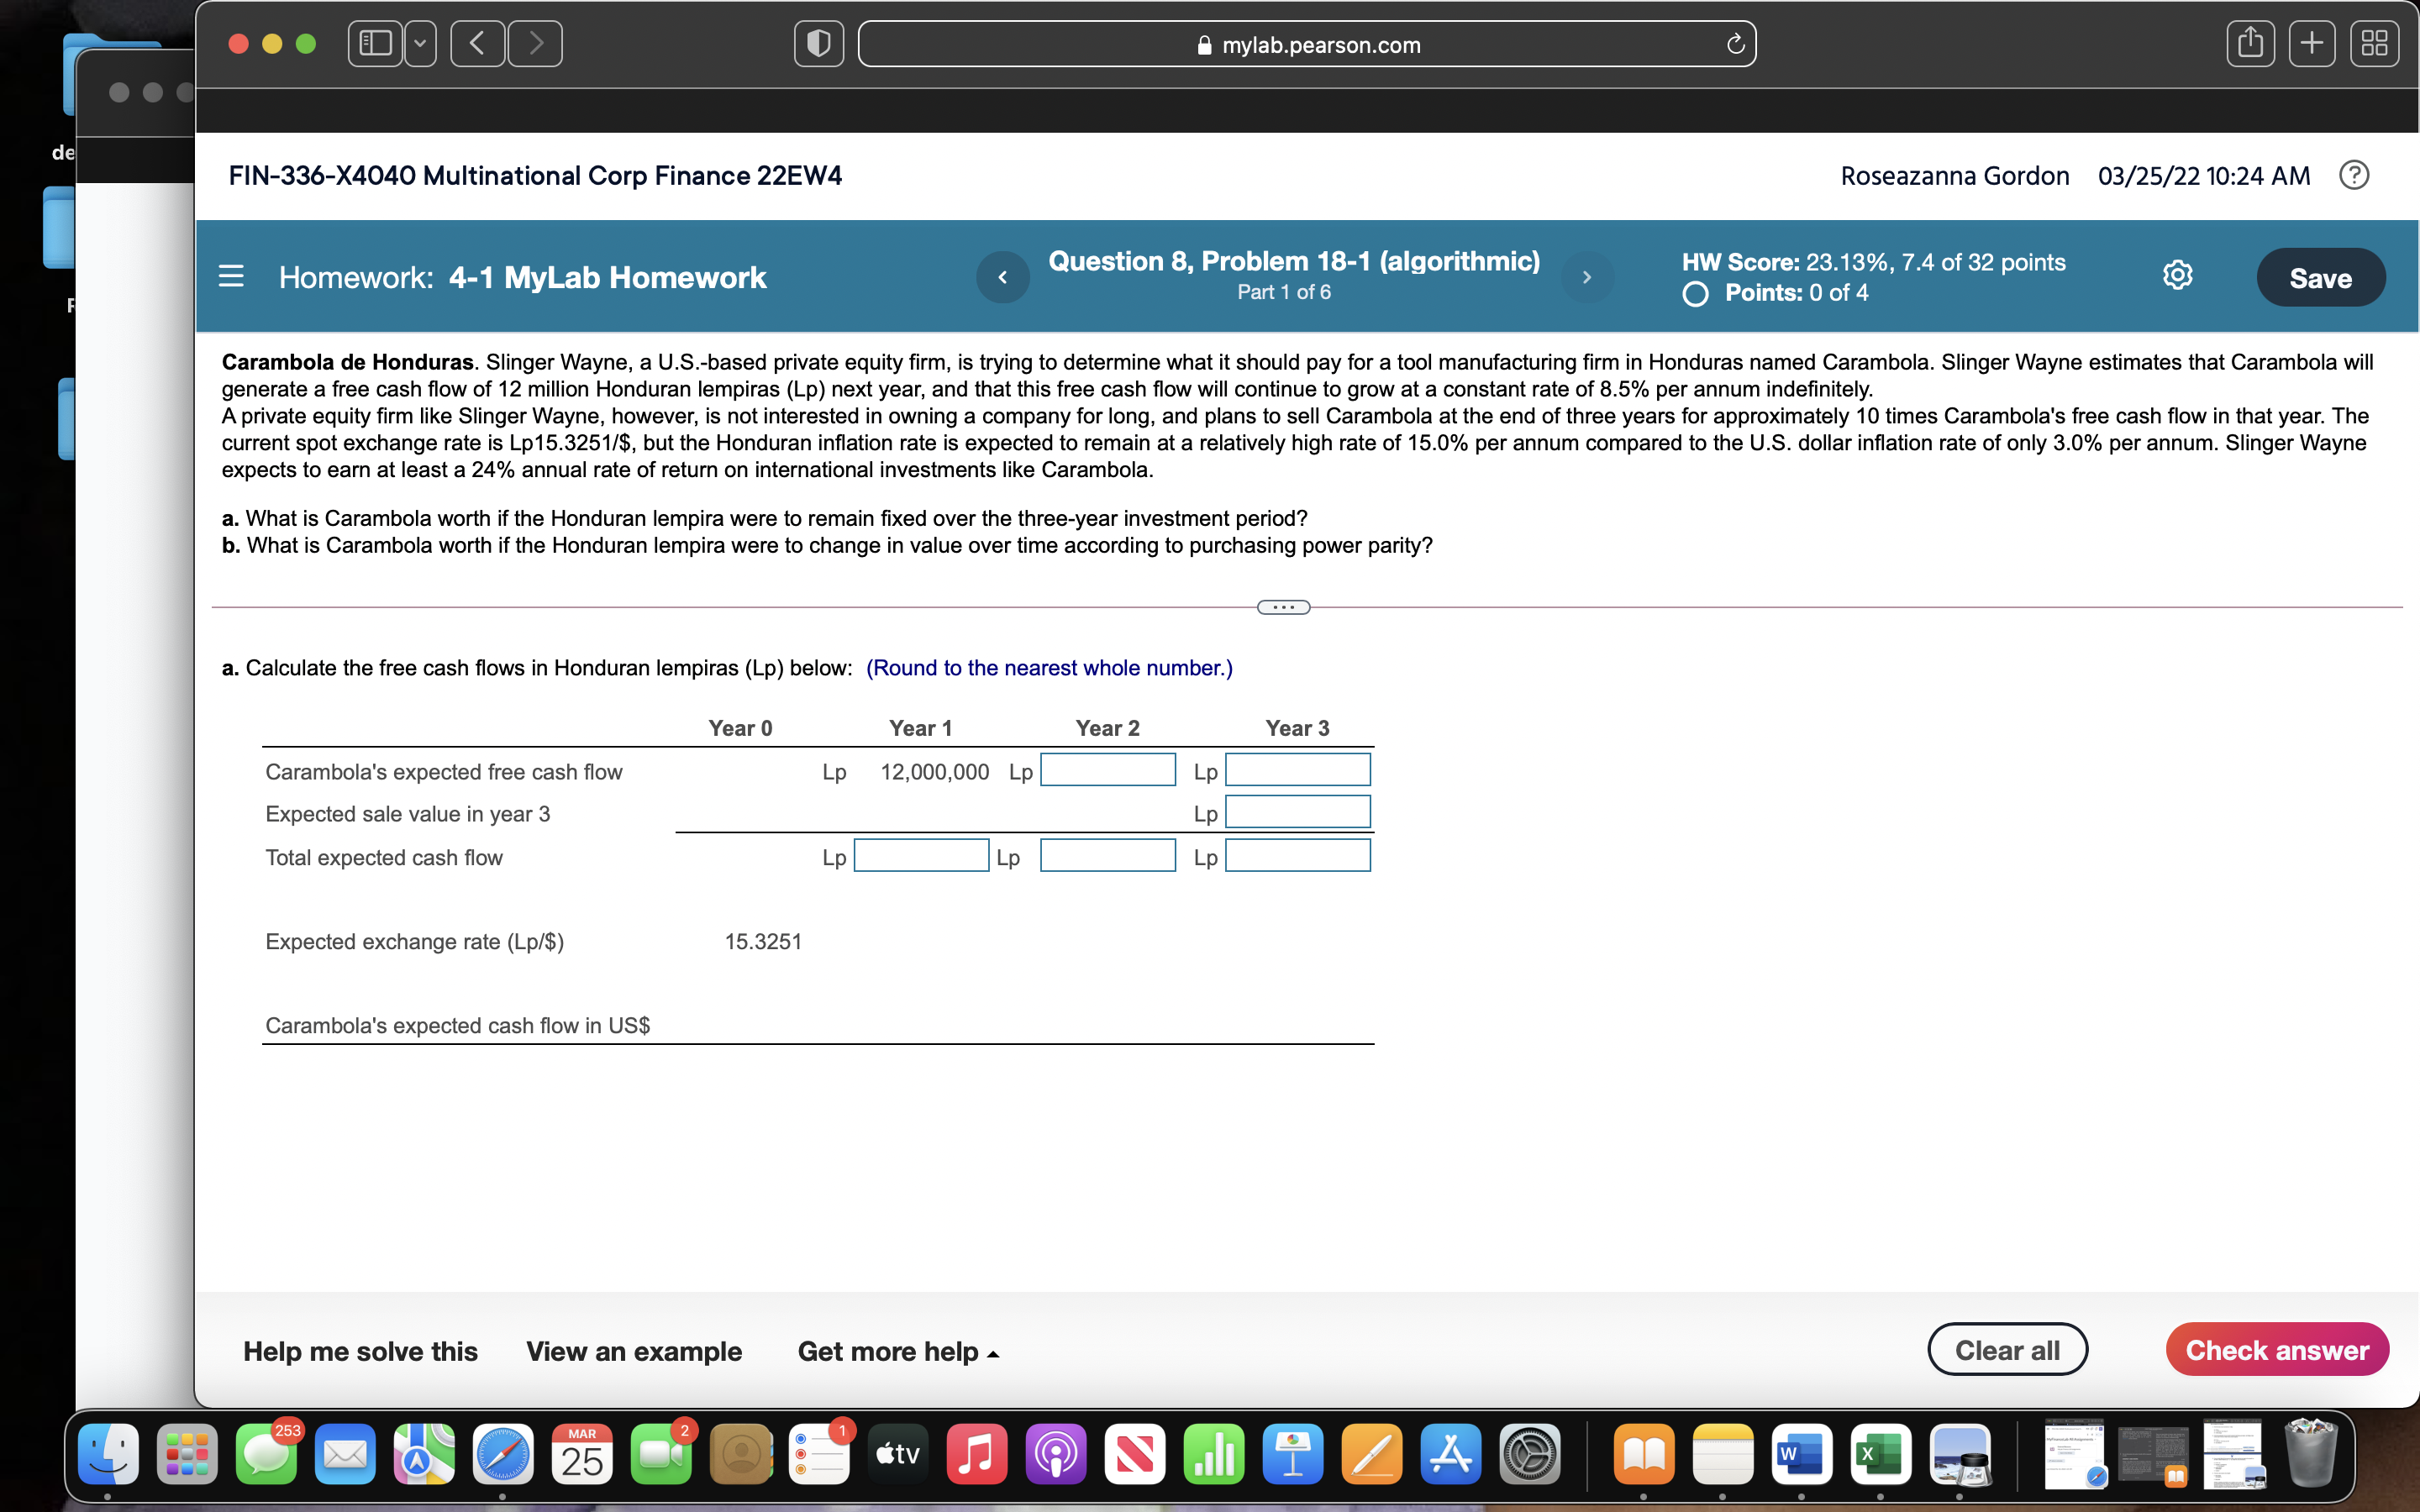This screenshot has width=2420, height=1512.
Task: Click the Year 2 free cash flow field
Action: [x=1107, y=770]
